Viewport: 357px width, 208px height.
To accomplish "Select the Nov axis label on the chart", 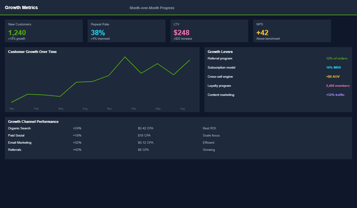I will (x=12, y=109).
